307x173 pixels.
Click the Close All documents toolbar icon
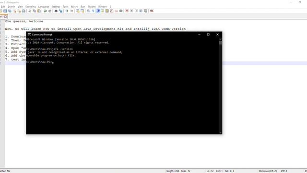point(19,11)
